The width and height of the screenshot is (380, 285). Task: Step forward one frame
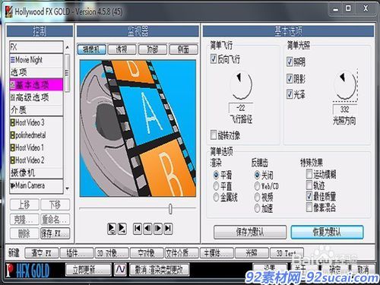coord(158,228)
